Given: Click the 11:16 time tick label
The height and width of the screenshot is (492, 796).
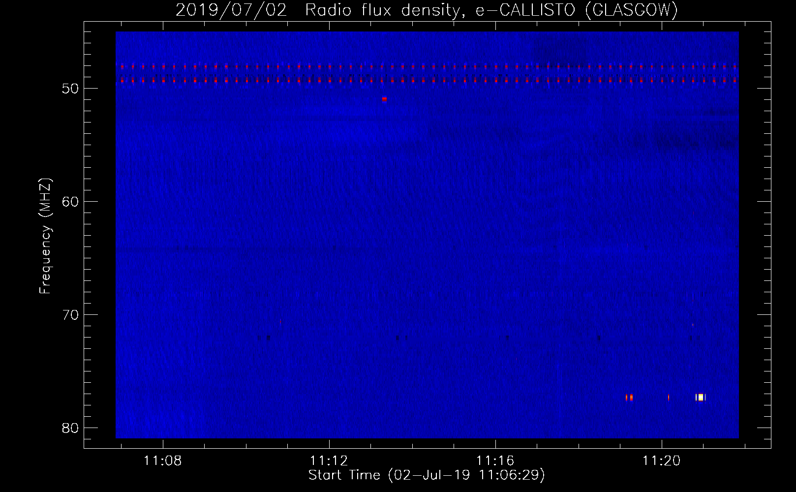Looking at the screenshot, I should [495, 461].
